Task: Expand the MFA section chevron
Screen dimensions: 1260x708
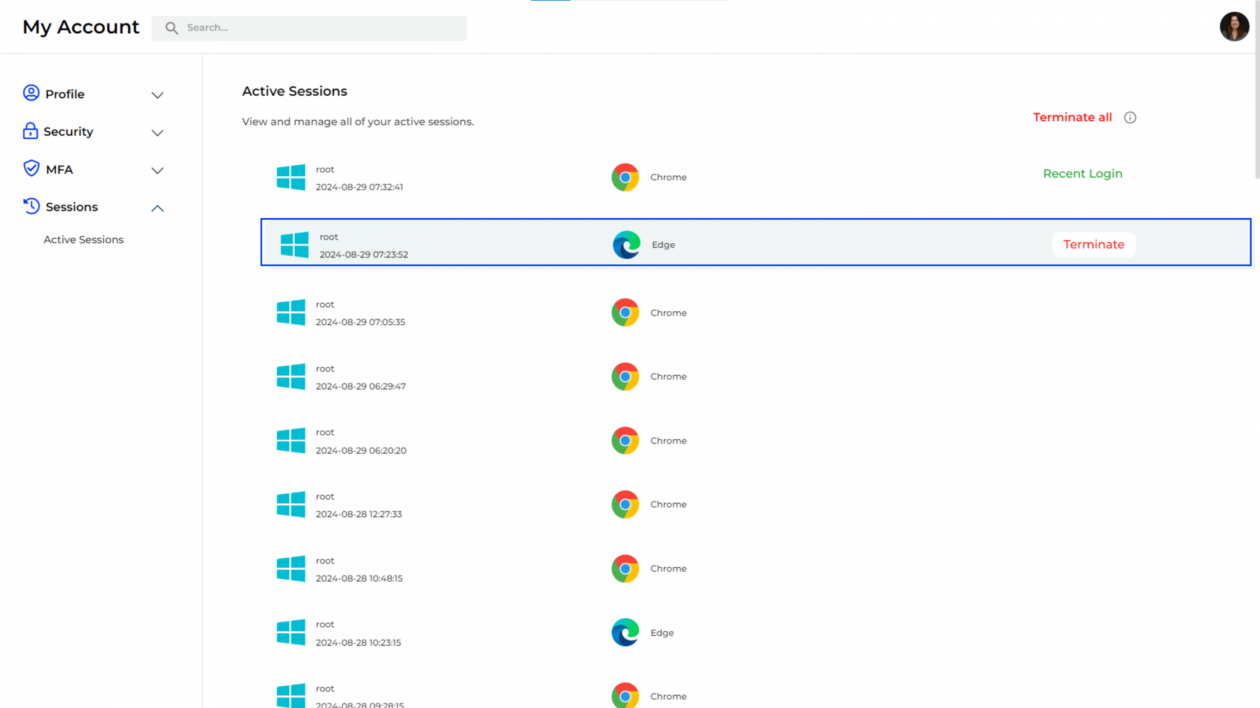Action: (x=157, y=170)
